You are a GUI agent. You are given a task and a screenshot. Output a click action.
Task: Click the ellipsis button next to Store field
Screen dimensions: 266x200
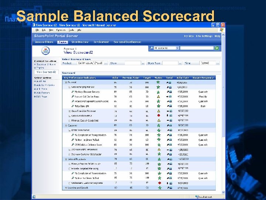click(x=143, y=63)
